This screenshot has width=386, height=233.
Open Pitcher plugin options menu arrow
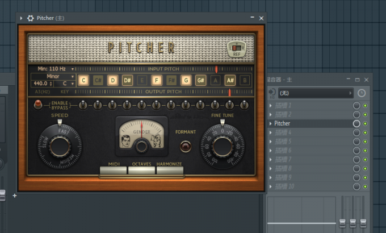21,18
